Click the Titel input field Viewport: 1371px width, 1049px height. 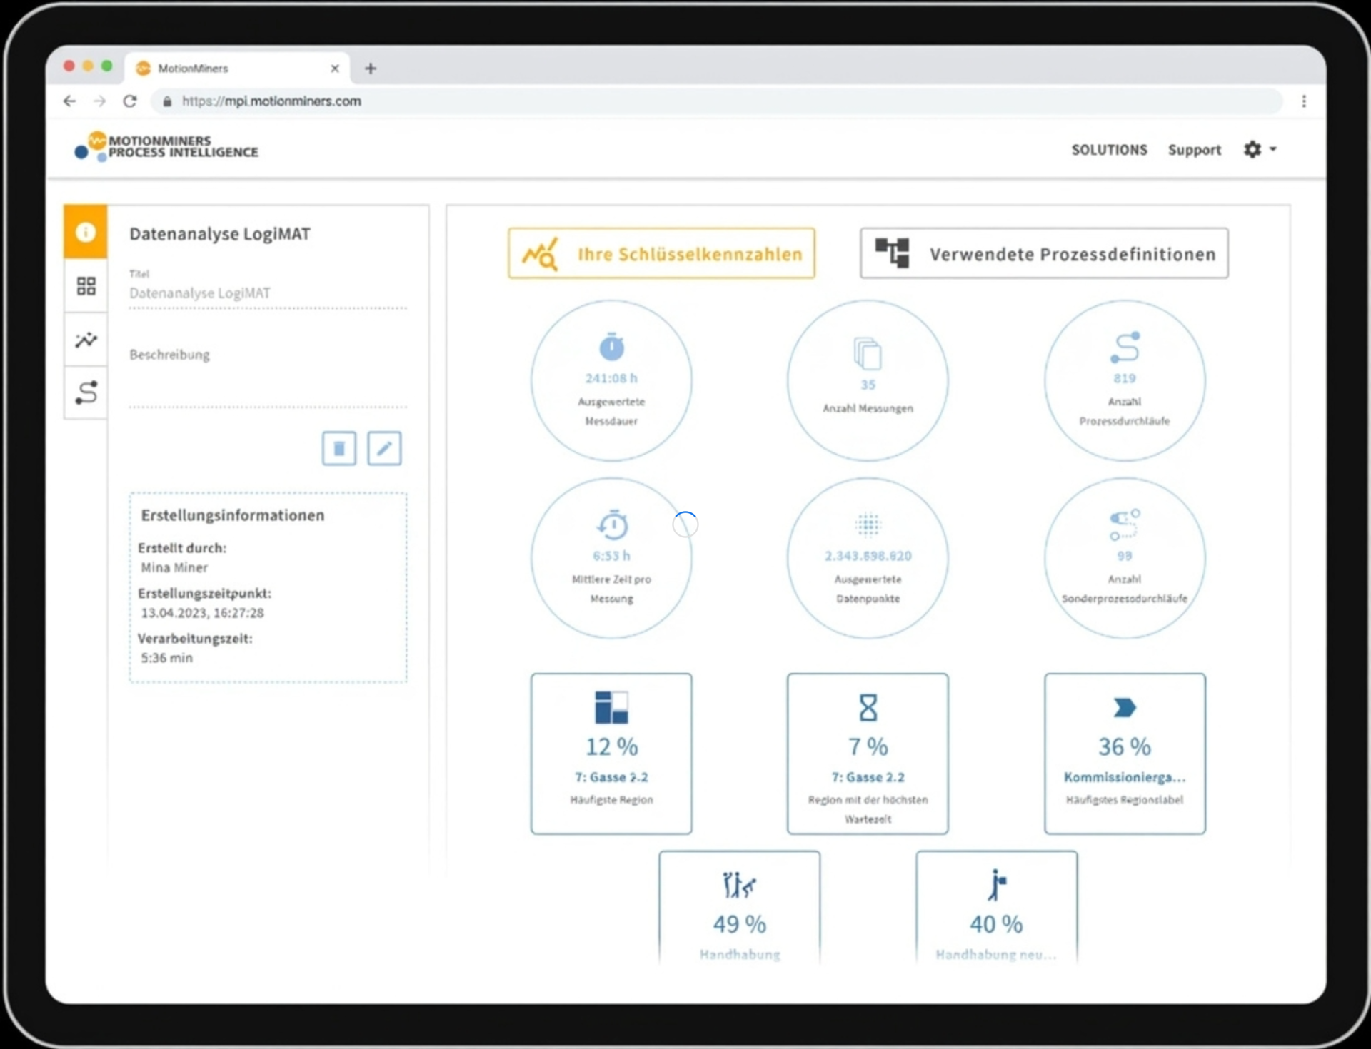click(x=268, y=293)
